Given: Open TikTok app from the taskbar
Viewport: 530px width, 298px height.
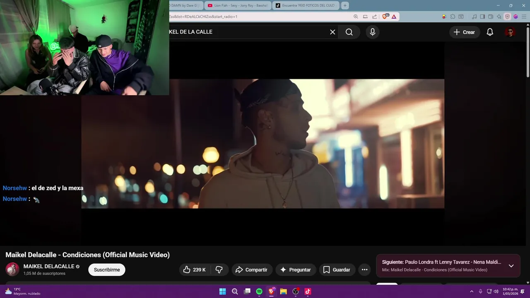Looking at the screenshot, I should 308,291.
